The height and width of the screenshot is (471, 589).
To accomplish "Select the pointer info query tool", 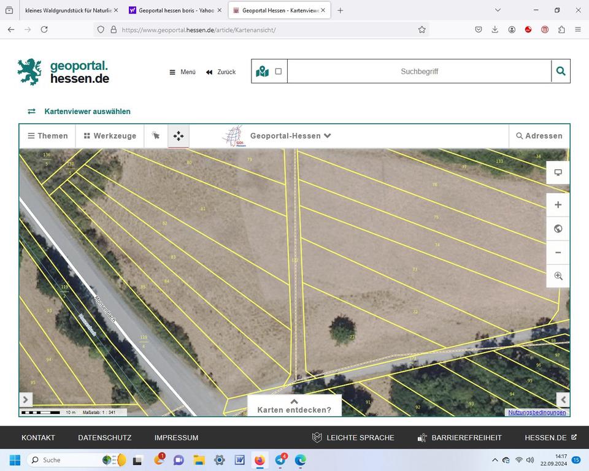I will point(156,136).
